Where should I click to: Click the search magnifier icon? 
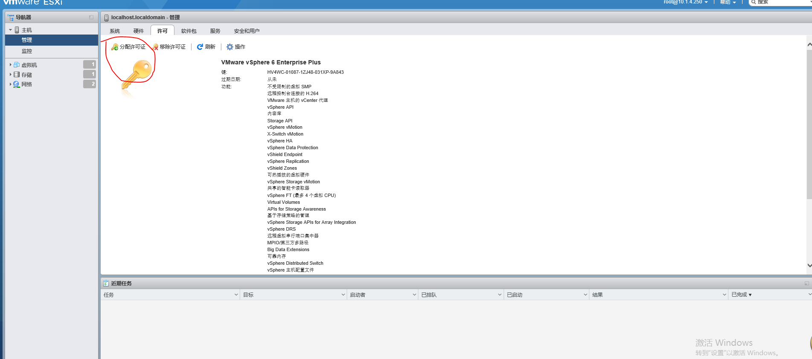pyautogui.click(x=754, y=2)
